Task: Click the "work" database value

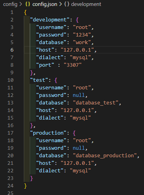Action: pos(82,42)
